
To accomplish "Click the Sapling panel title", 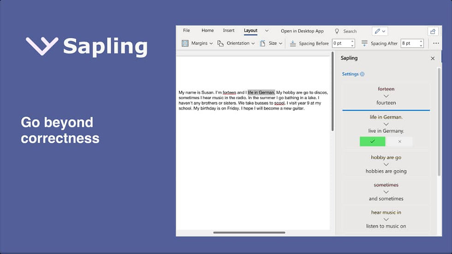I will (349, 58).
